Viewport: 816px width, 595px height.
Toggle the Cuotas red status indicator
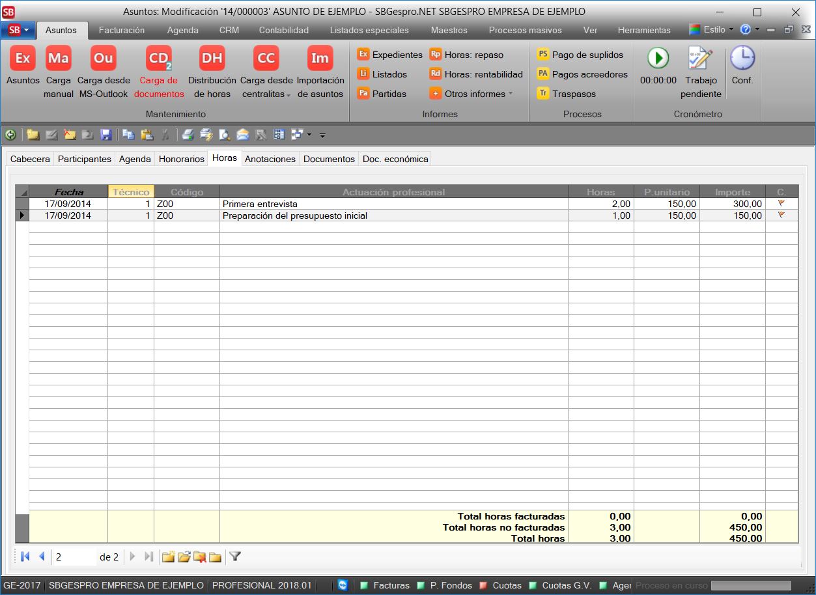point(483,585)
